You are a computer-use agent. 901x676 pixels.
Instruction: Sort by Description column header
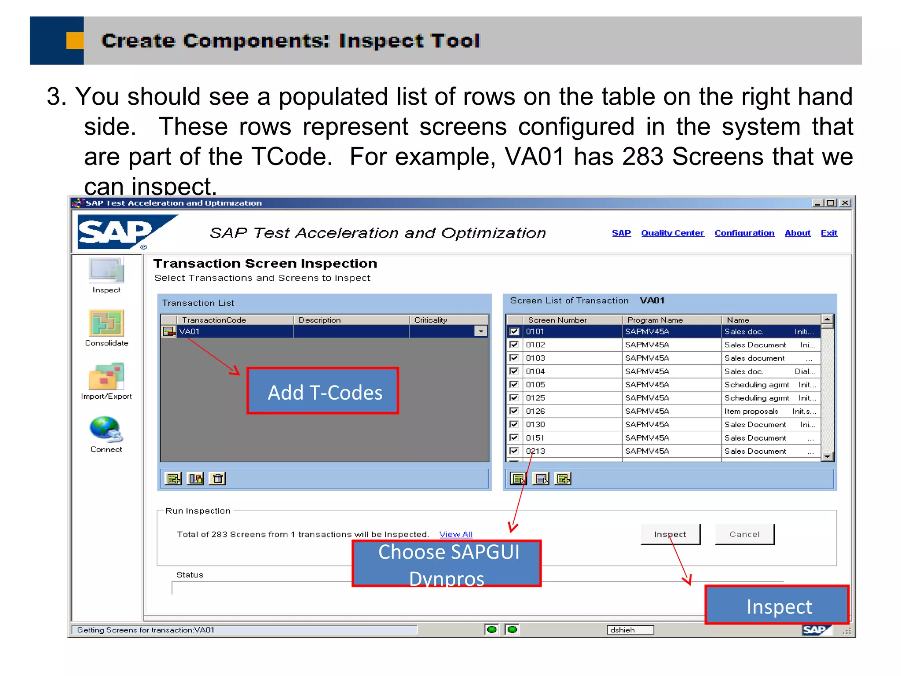[x=351, y=320]
